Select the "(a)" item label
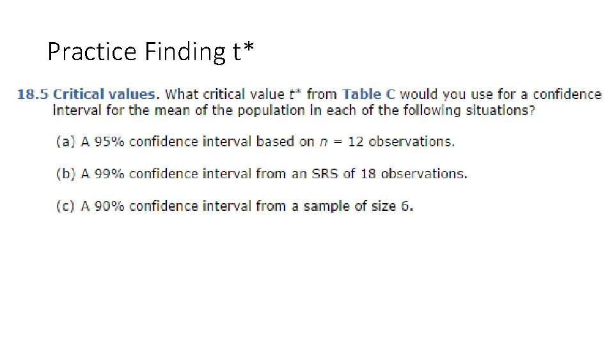 (x=66, y=142)
